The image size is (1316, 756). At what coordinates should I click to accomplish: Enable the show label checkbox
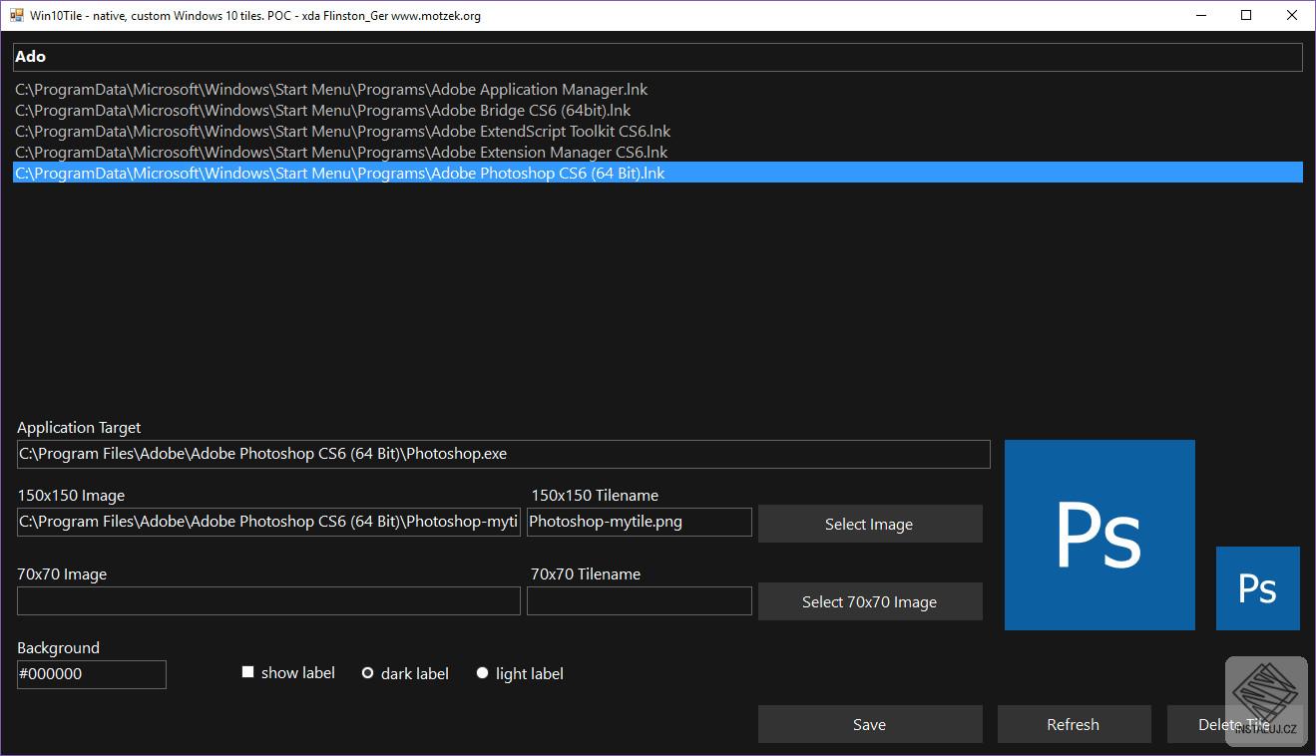247,672
